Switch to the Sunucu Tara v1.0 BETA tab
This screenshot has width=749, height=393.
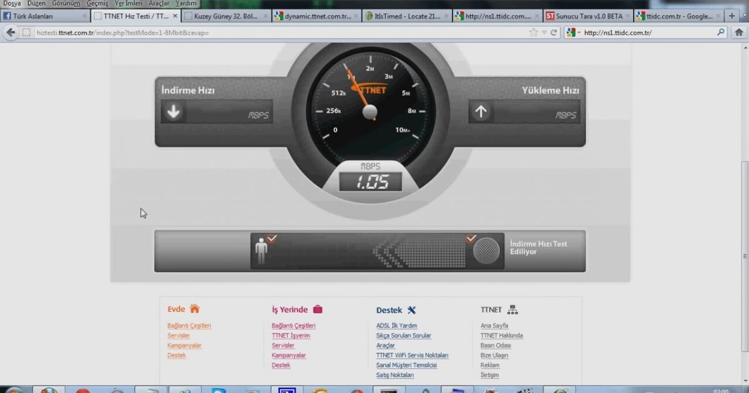(x=588, y=16)
